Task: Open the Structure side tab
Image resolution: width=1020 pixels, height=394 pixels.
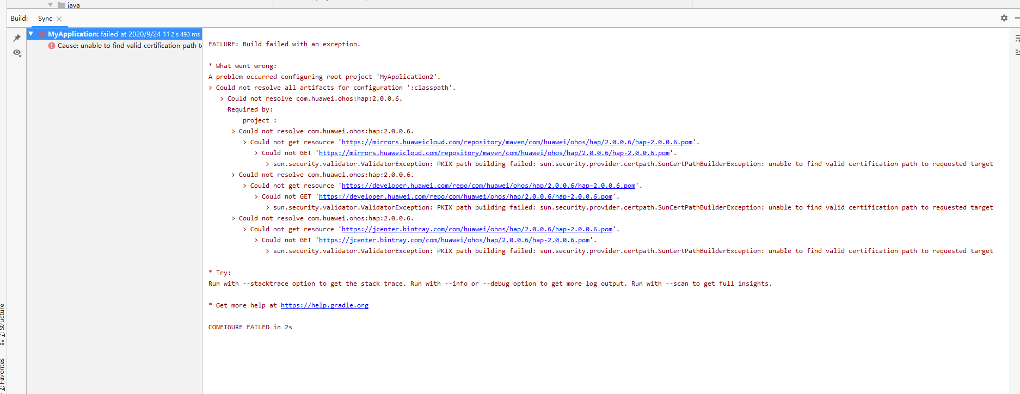Action: click(3, 324)
